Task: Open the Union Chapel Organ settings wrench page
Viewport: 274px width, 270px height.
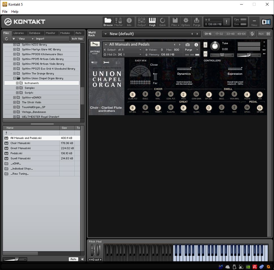Action: pyautogui.click(x=106, y=63)
